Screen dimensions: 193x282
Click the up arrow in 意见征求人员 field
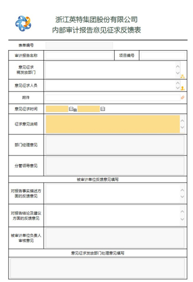pos(178,83)
